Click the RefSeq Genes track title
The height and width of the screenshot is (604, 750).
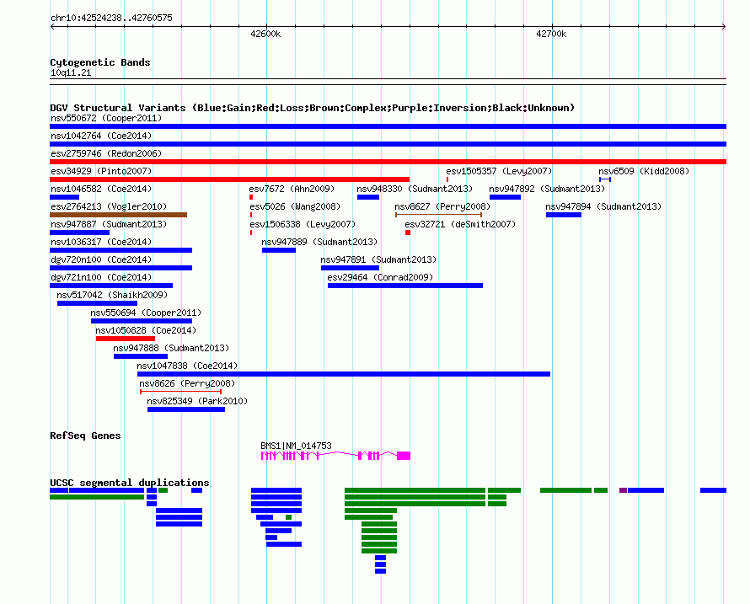point(86,436)
